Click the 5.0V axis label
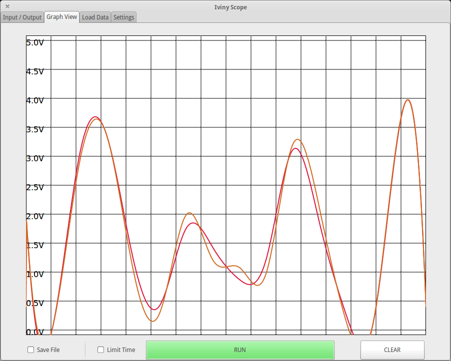451x361 pixels. [35, 43]
